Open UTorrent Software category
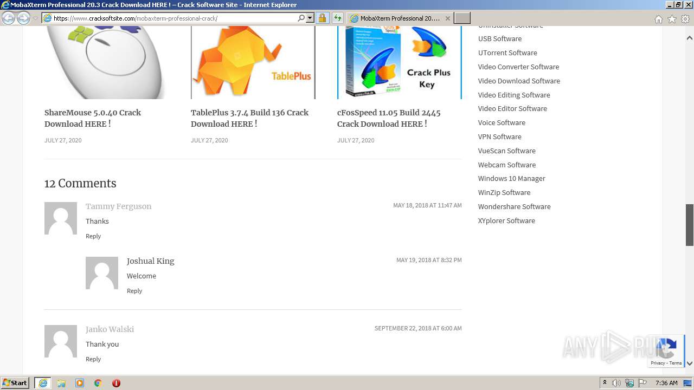Screen dimensions: 694x390 [x=507, y=53]
